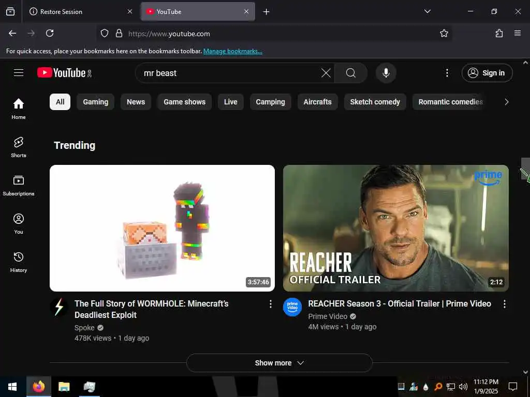
Task: Expand Trending with Show more
Action: coord(279,363)
